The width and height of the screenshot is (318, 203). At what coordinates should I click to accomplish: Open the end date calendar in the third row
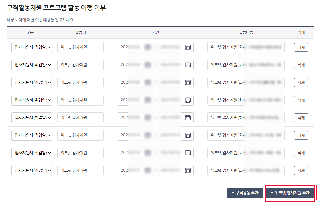pos(187,82)
